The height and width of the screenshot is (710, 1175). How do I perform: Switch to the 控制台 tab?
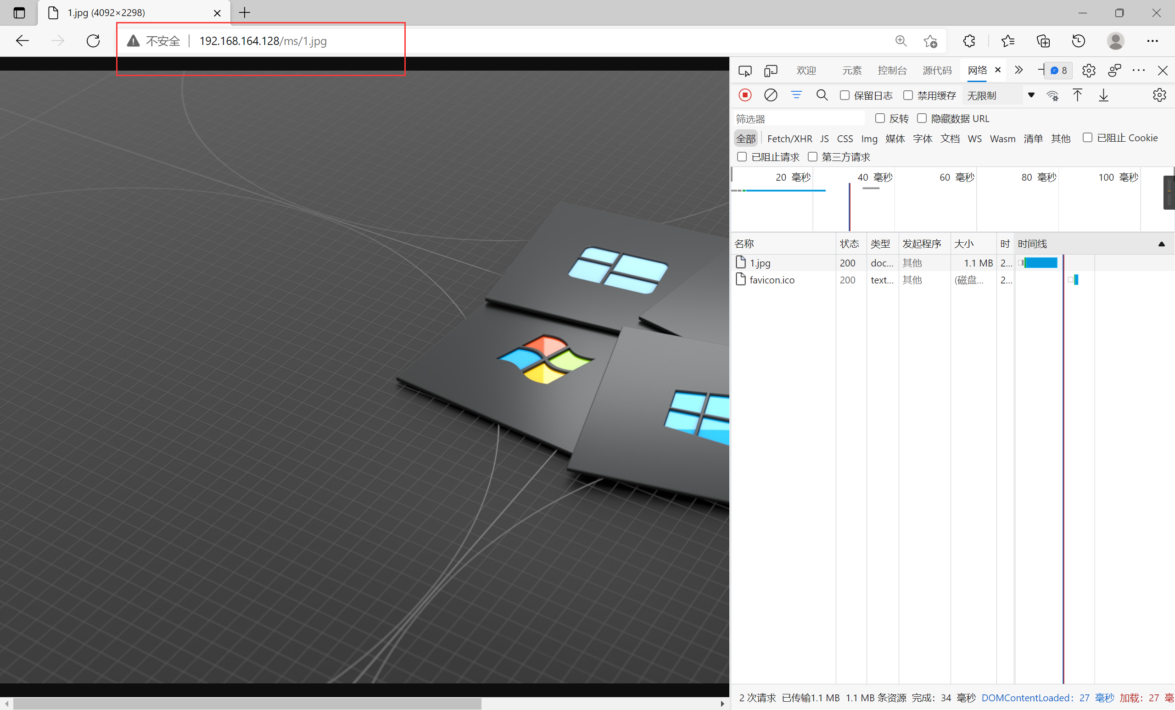pos(892,71)
